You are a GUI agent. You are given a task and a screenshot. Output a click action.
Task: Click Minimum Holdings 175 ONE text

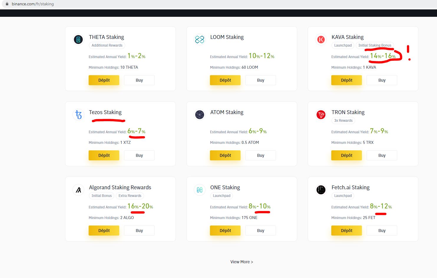tap(234, 218)
